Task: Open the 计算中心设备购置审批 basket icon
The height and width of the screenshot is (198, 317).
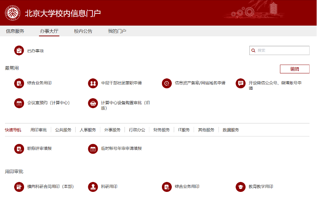Action: click(93, 103)
